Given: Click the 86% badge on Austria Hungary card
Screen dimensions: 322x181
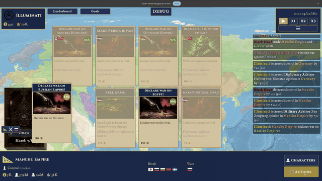Looking at the screenshot, I should tap(87, 40).
